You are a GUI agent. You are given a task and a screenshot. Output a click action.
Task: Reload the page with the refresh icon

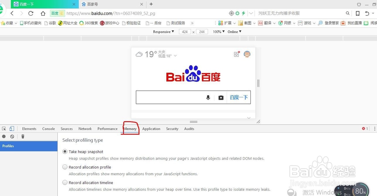[31, 14]
